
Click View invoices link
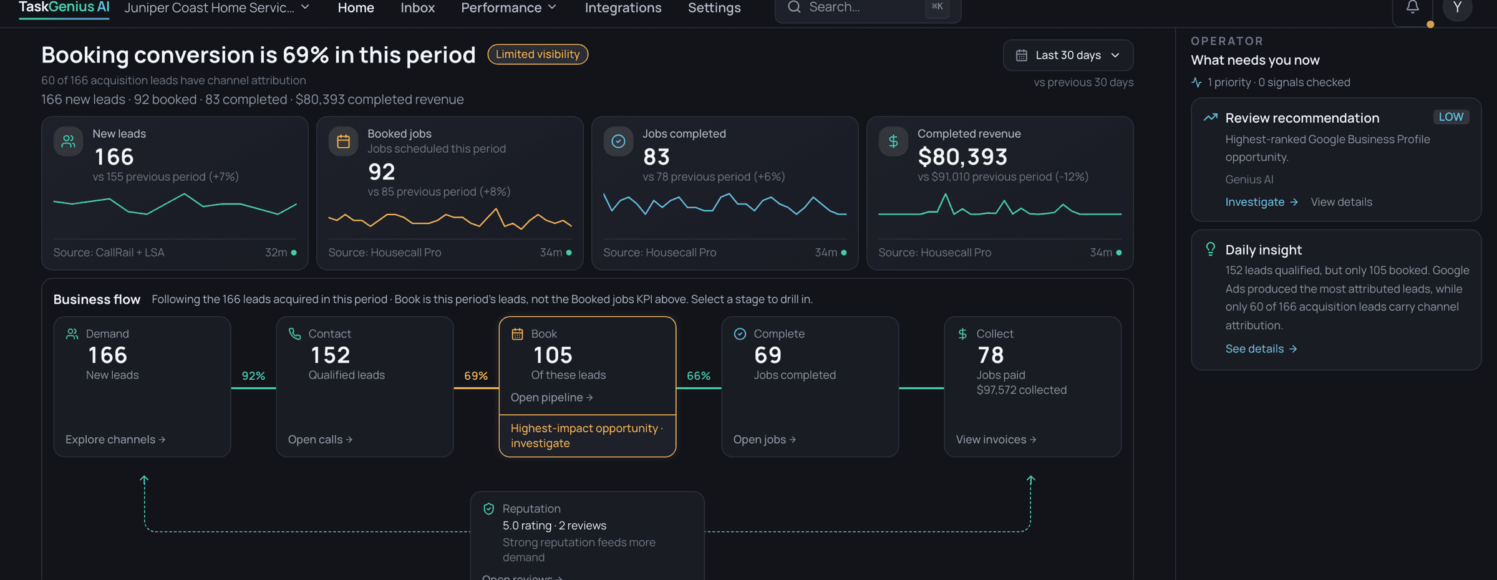coord(996,440)
